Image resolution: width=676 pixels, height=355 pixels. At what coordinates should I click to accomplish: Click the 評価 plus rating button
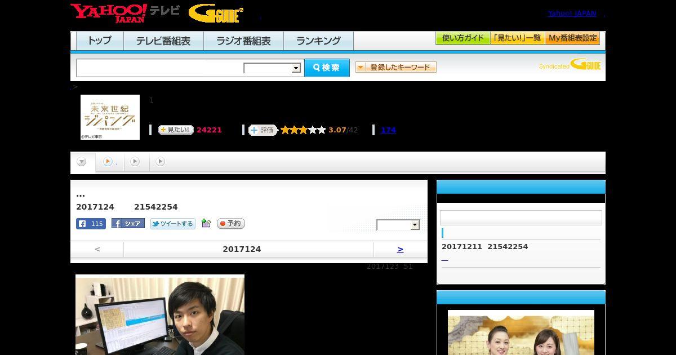pos(263,130)
